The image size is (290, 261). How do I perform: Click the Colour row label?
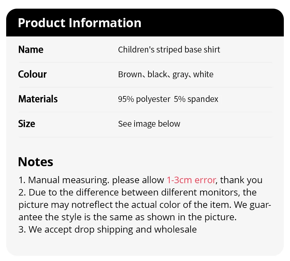click(x=32, y=74)
